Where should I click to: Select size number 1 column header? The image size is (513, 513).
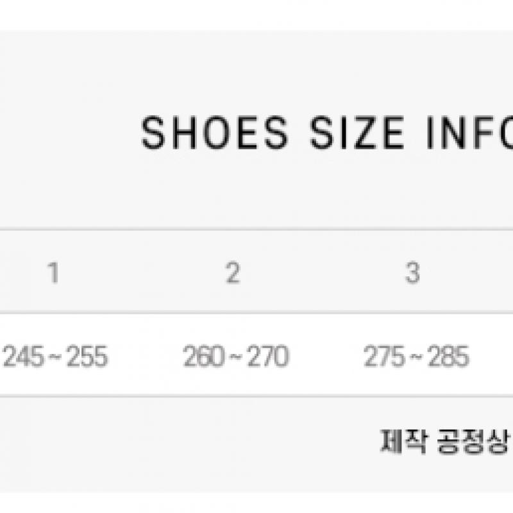[x=54, y=274]
